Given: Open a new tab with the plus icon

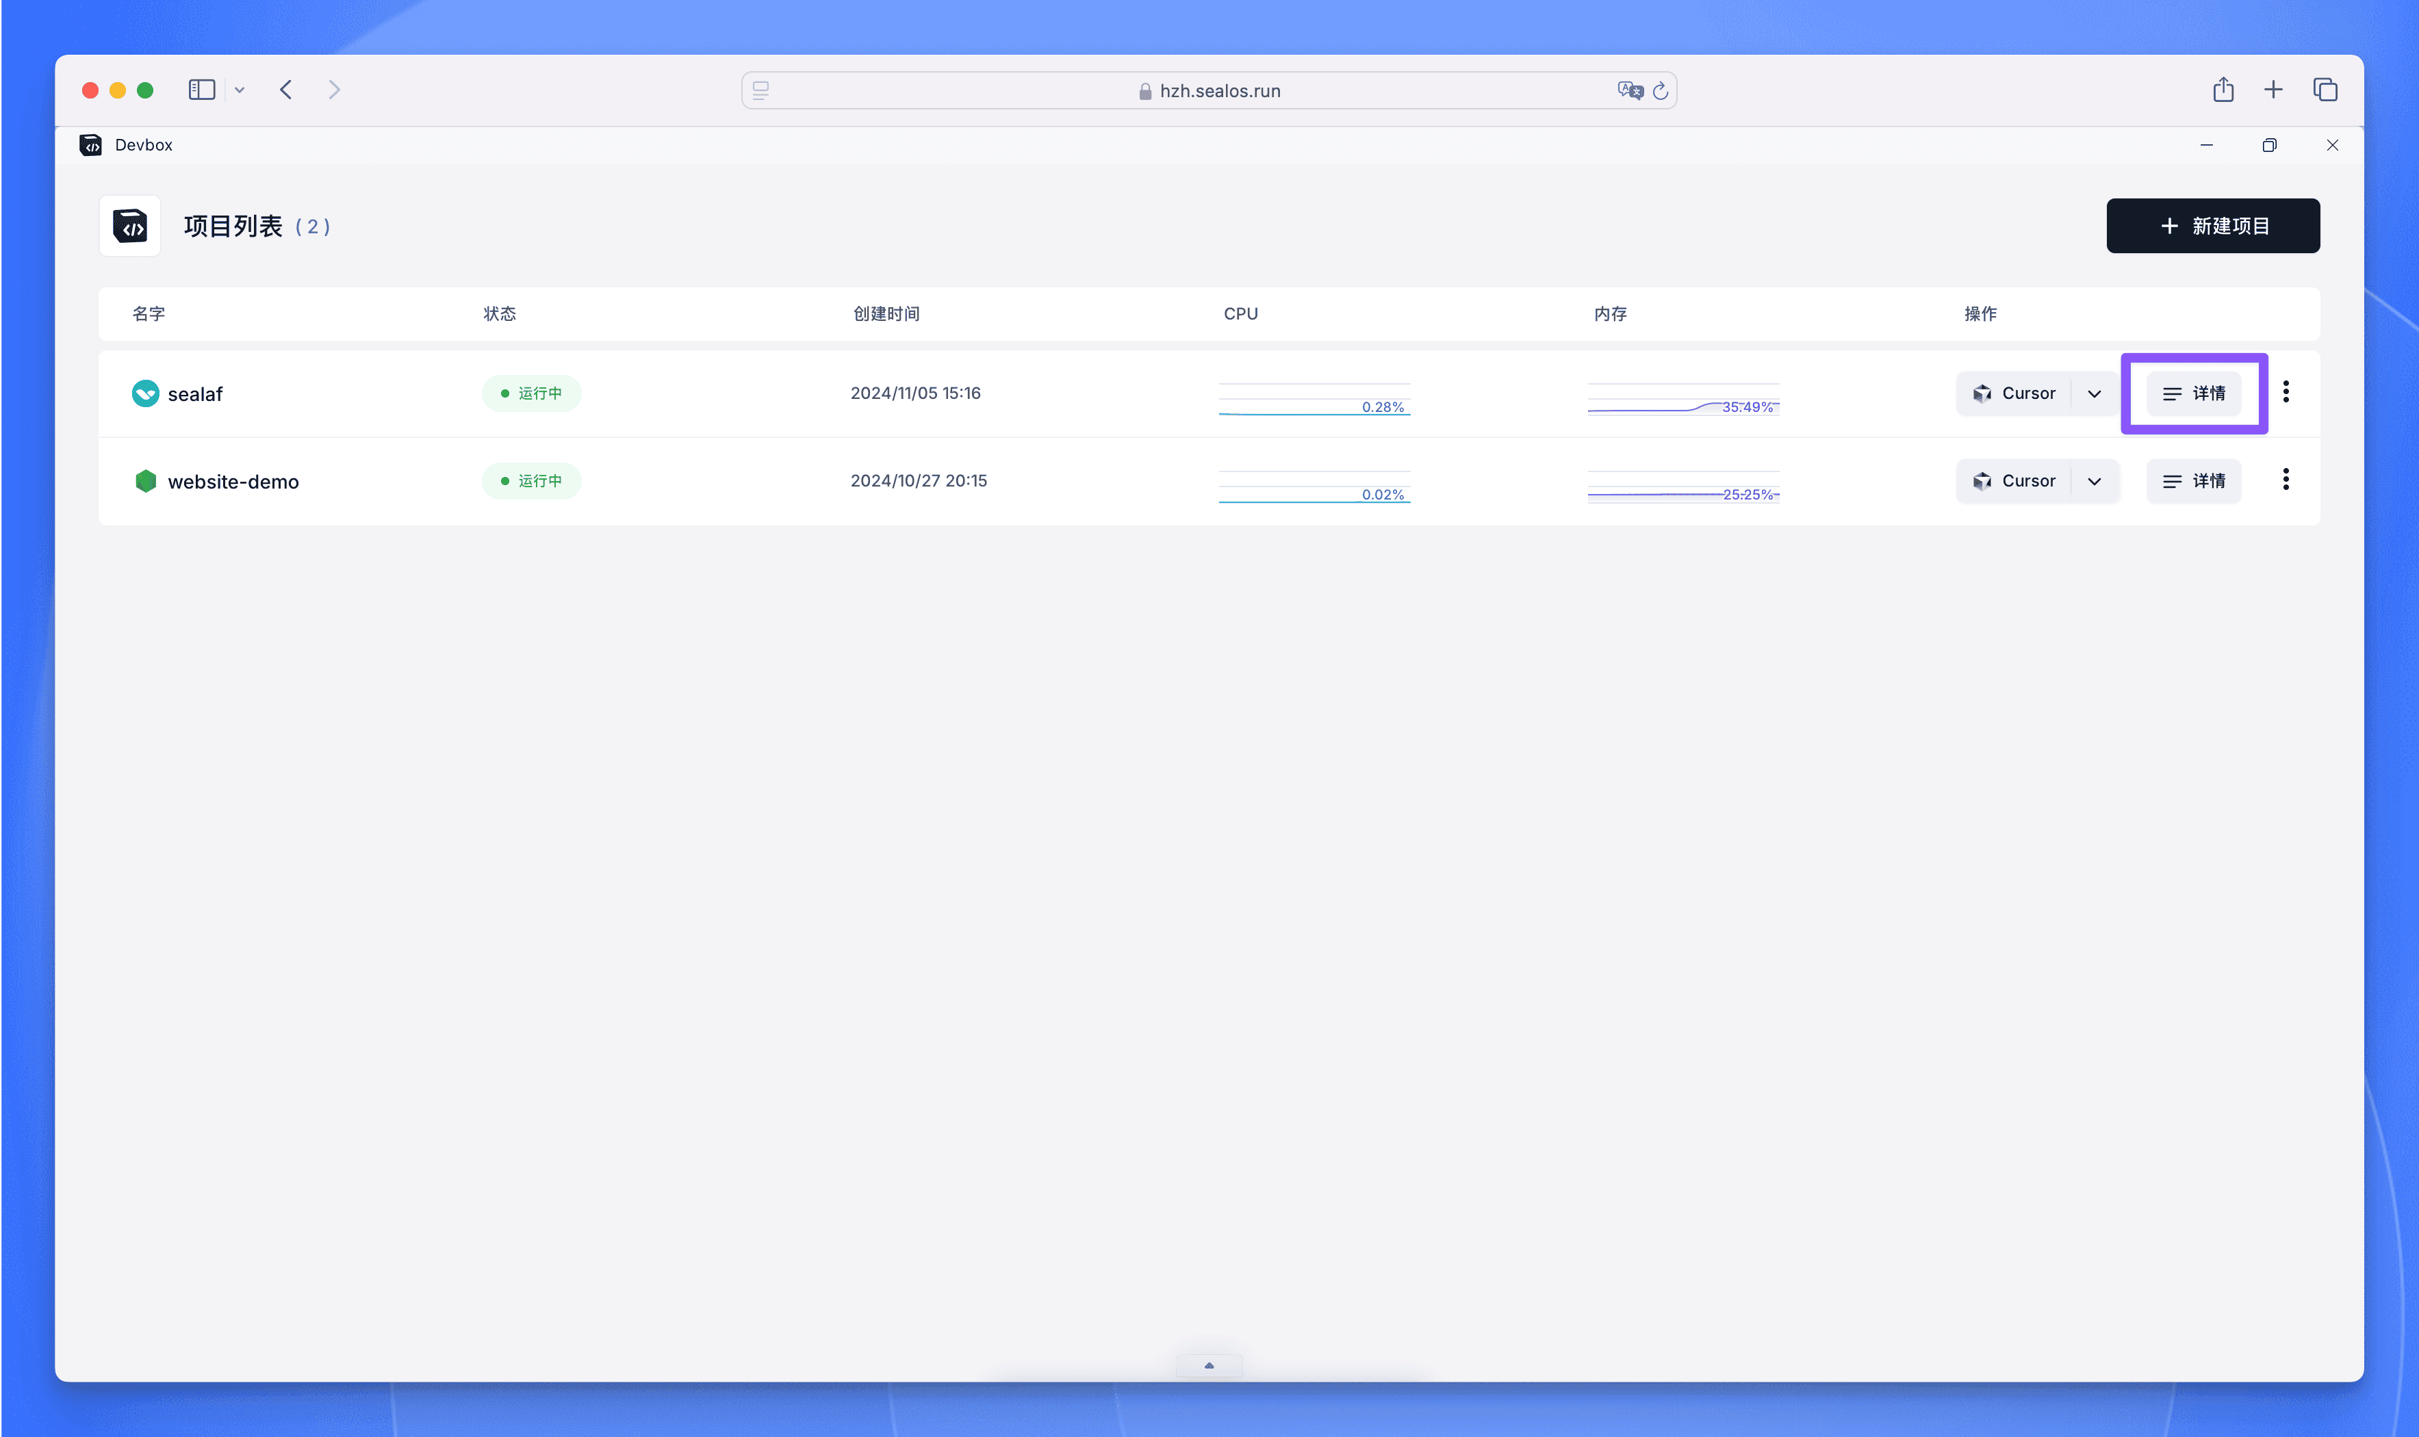Looking at the screenshot, I should (x=2273, y=89).
